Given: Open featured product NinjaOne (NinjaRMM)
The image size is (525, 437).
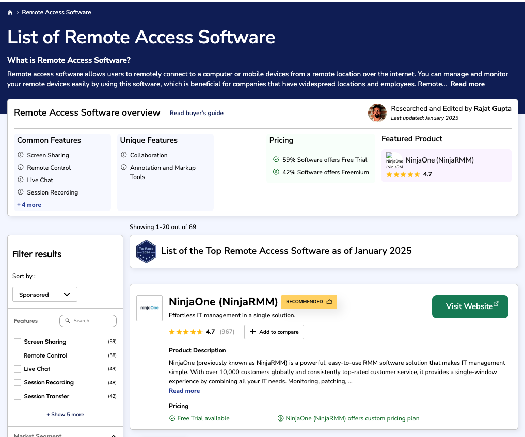Looking at the screenshot, I should coord(439,160).
